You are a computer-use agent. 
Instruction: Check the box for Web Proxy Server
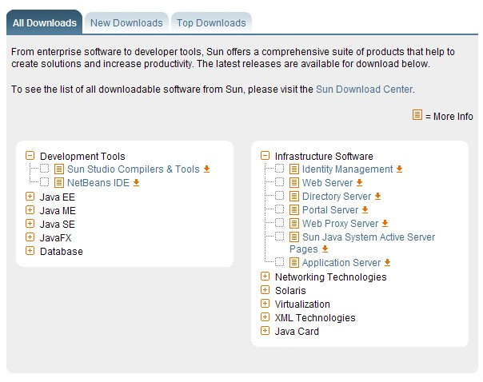pos(279,222)
